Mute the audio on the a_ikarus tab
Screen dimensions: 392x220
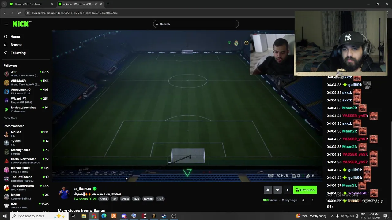point(96,4)
